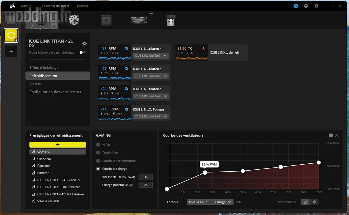Select Courbe de charge radio option
Viewport: 349px width, 215px height.
point(98,169)
